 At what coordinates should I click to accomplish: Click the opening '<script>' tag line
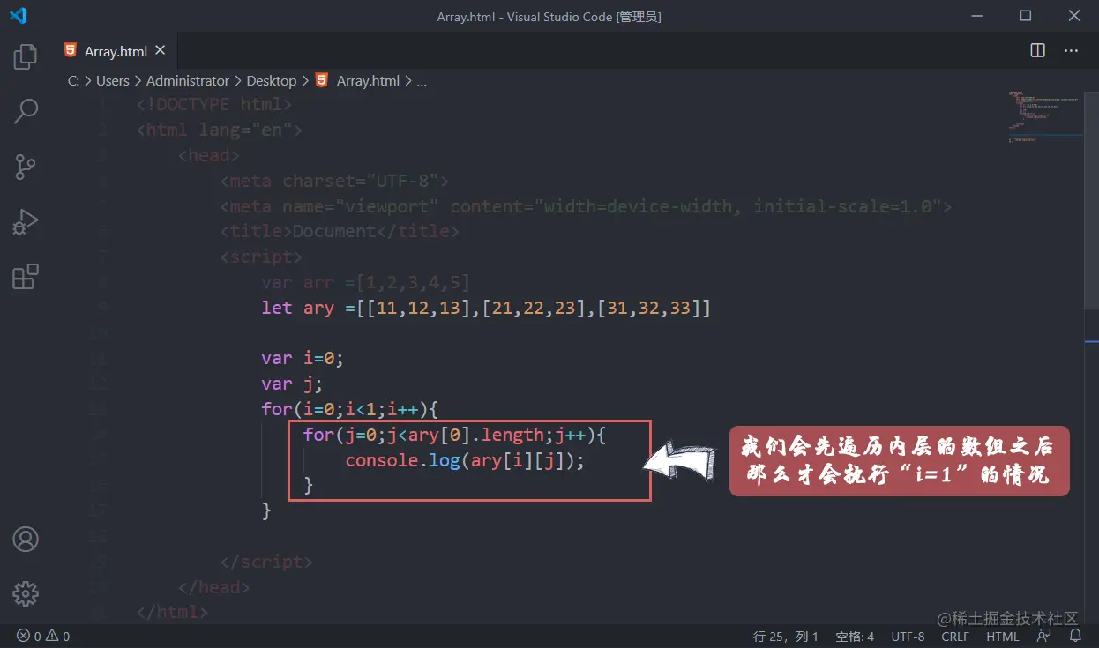(x=261, y=257)
